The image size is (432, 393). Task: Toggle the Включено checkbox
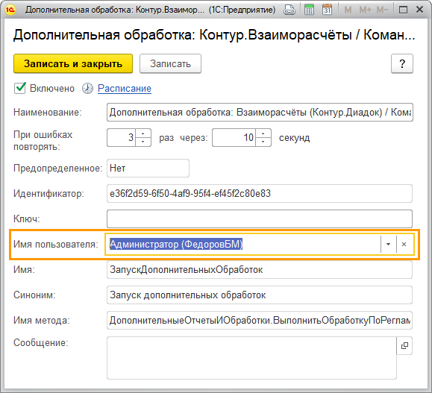20,88
